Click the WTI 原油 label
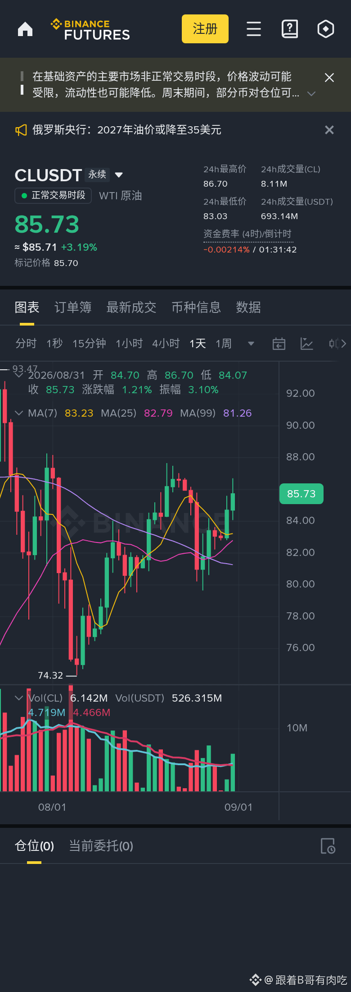The image size is (351, 992). click(121, 196)
